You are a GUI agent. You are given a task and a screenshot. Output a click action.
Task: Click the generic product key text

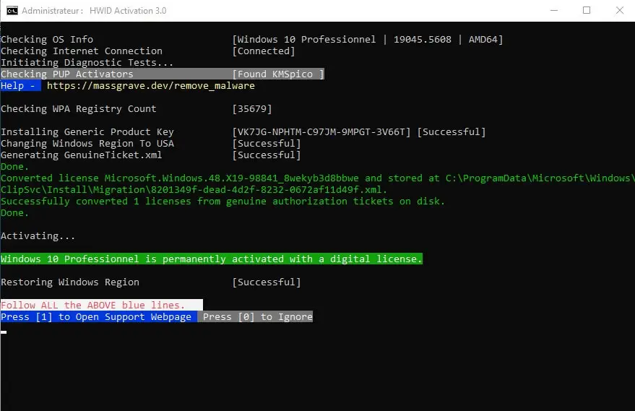321,132
